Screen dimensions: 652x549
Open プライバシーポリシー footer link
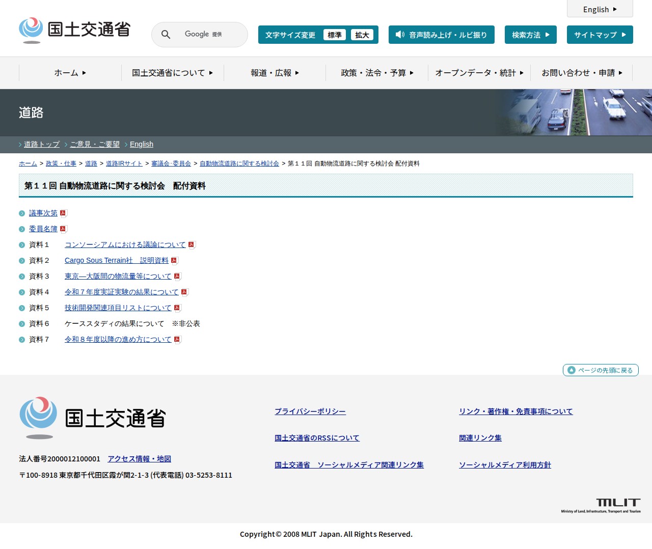click(310, 411)
